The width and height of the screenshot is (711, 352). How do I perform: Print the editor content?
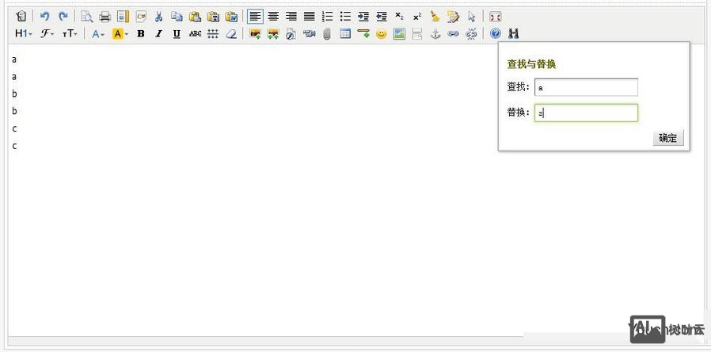tap(105, 17)
